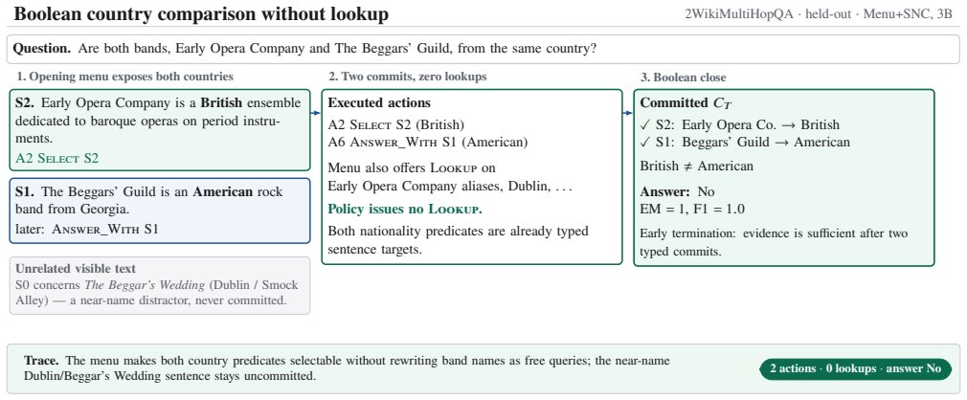Click checkmark row 'S1: Beggars' Guild → American'
This screenshot has width=967, height=400.
[x=745, y=143]
